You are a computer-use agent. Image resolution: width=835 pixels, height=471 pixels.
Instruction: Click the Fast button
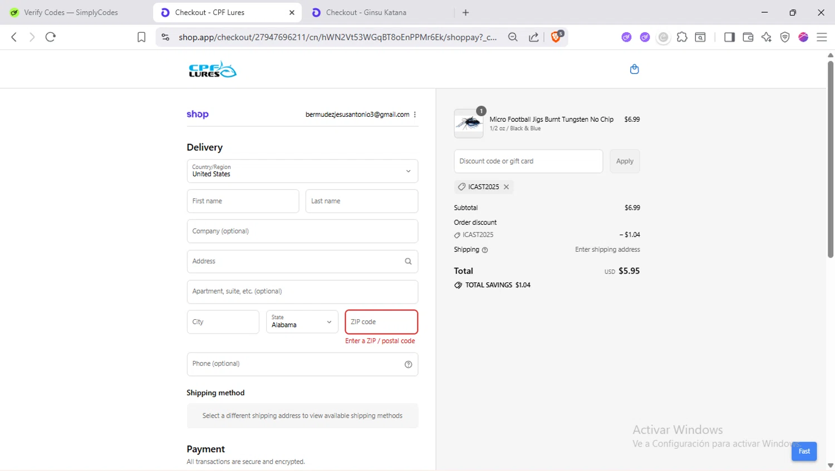point(804,451)
